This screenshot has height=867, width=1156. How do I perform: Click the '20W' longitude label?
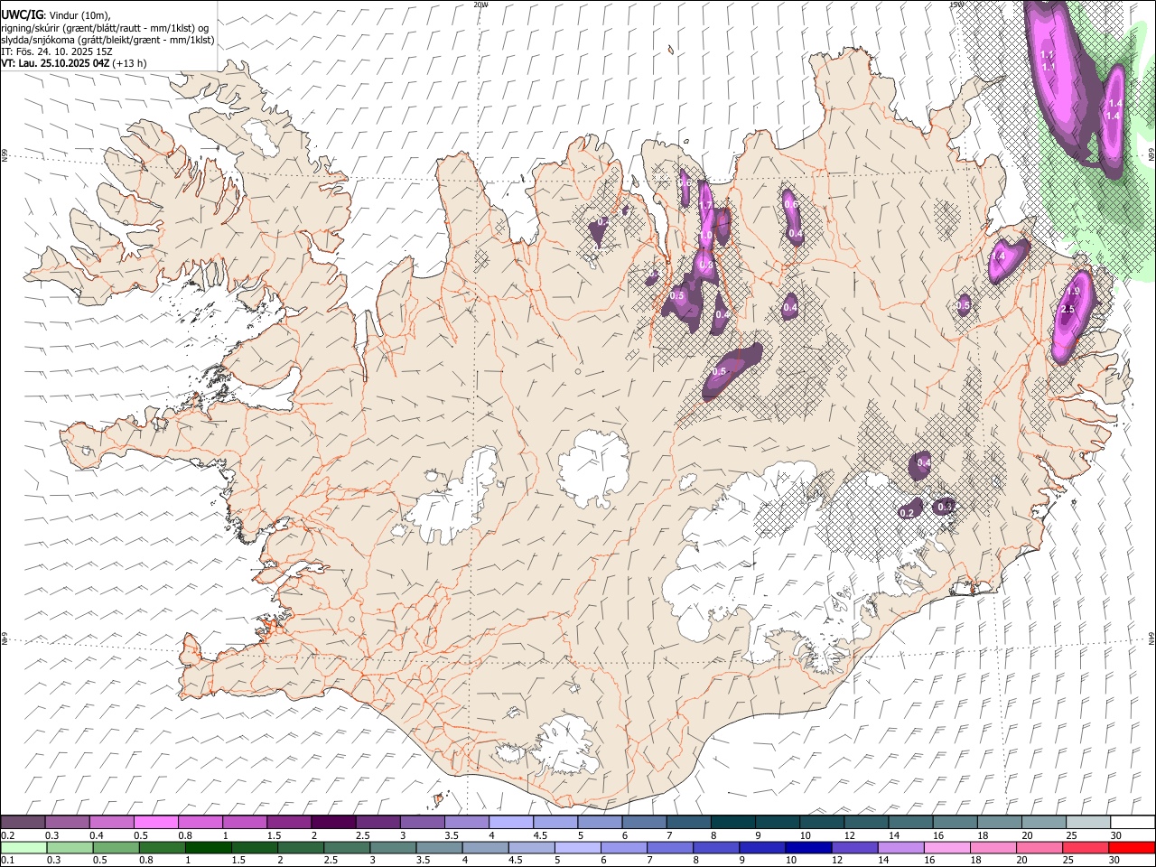[480, 5]
